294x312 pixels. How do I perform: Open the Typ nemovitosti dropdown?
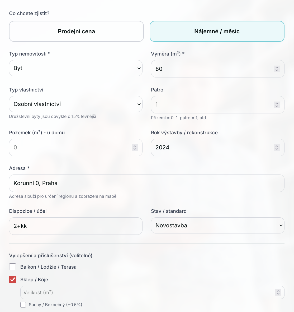point(76,68)
